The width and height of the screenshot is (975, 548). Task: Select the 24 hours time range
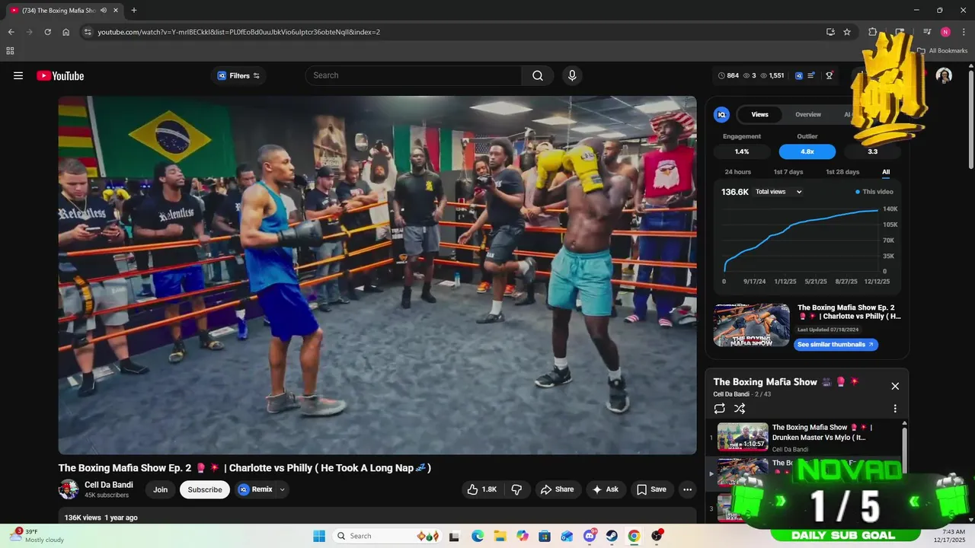737,172
